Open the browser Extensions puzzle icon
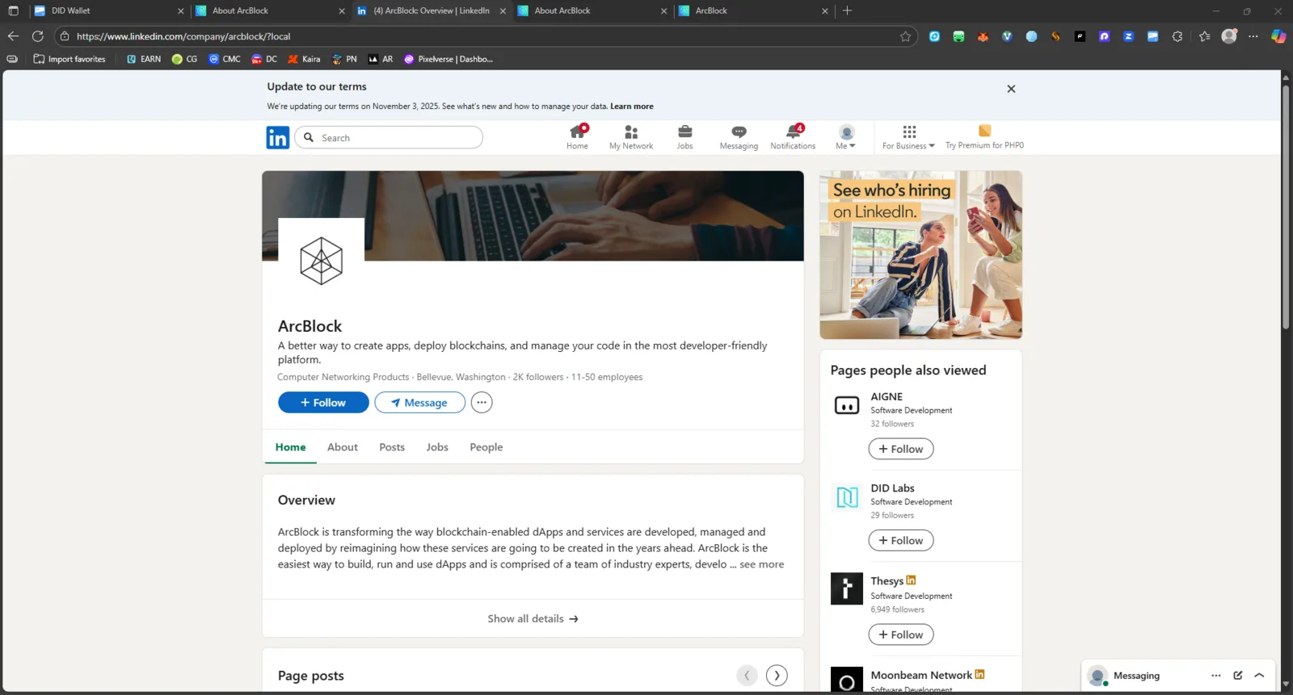Image resolution: width=1293 pixels, height=695 pixels. (1177, 36)
